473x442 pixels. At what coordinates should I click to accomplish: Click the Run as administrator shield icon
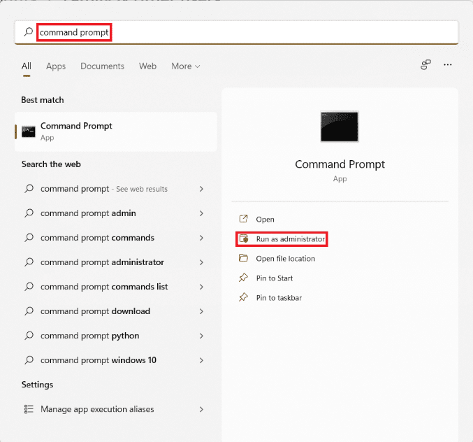(x=244, y=238)
